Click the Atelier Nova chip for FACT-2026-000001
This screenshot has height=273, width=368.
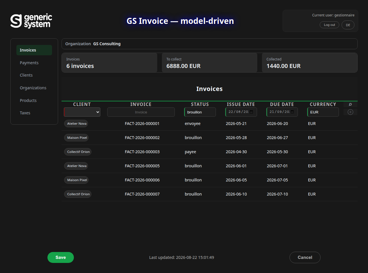[76, 124]
